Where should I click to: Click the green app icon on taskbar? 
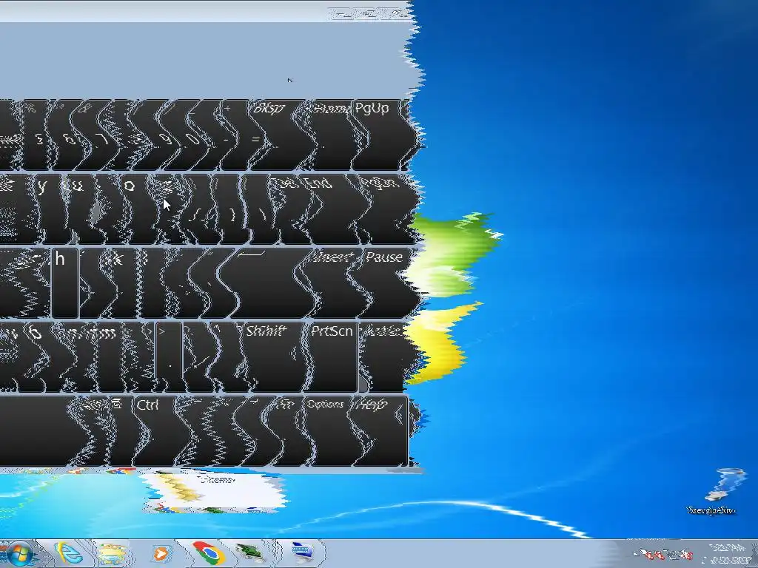coord(250,553)
